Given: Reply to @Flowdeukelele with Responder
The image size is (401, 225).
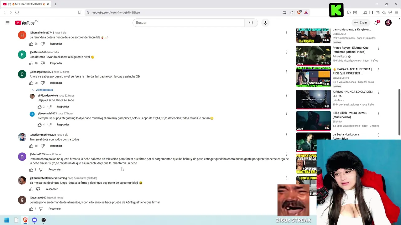Looking at the screenshot, I should point(63,107).
